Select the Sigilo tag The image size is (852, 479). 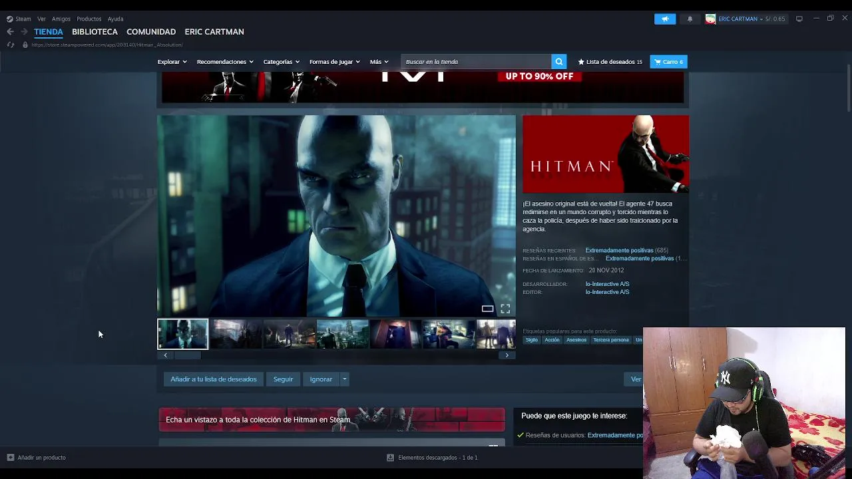tap(531, 340)
